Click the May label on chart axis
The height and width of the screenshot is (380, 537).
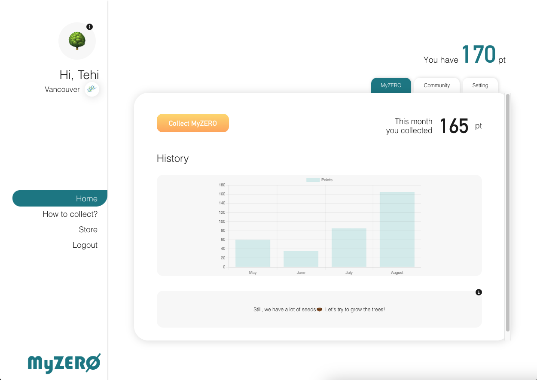253,273
